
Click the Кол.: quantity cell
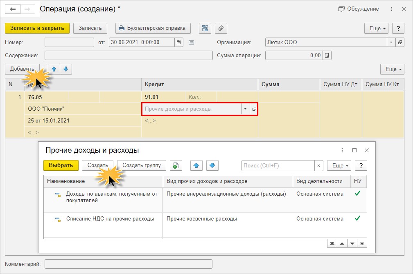click(201, 97)
